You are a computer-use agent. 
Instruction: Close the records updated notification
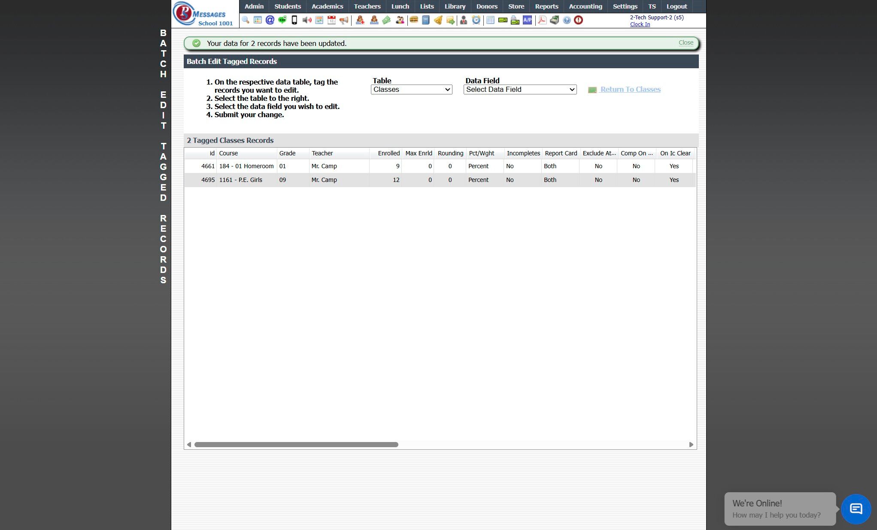(686, 43)
